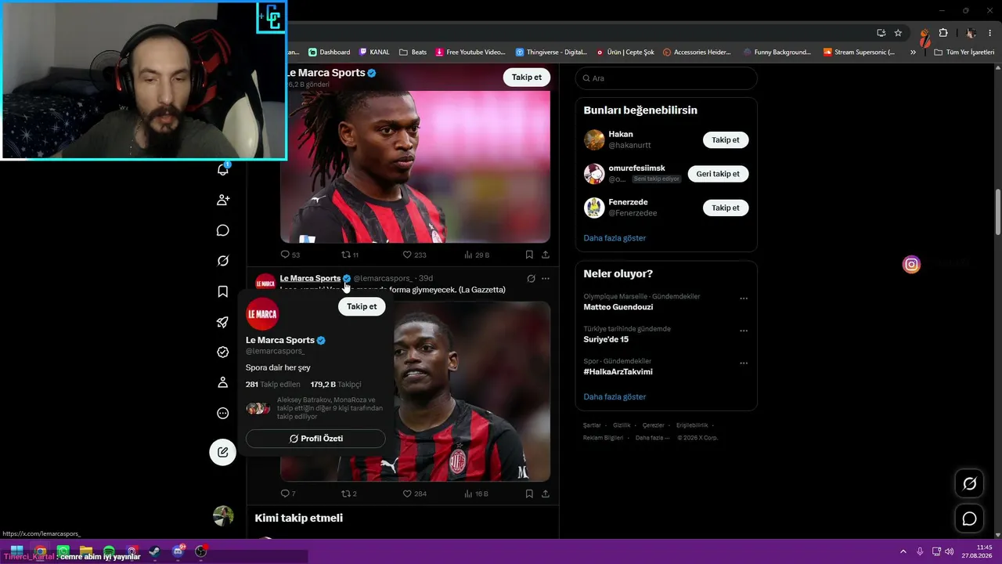Follow back omurefesiimsk
Image resolution: width=1002 pixels, height=564 pixels.
click(x=718, y=174)
